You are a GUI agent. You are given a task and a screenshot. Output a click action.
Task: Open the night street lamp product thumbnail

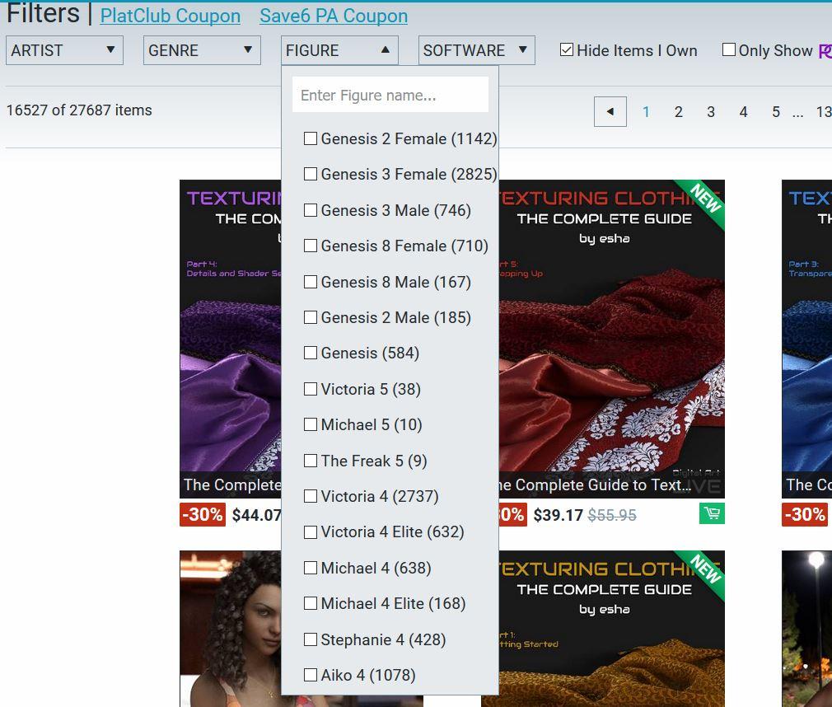806,629
